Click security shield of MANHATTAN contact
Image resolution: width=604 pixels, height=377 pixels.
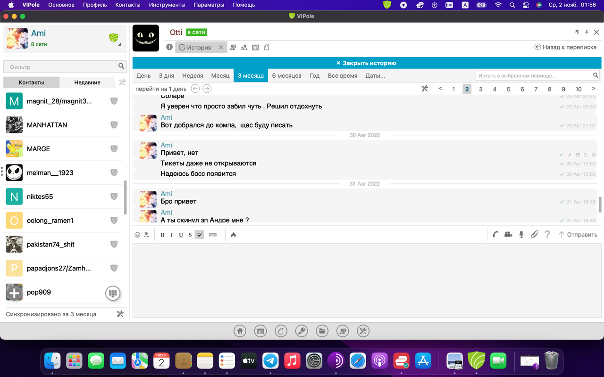[114, 125]
